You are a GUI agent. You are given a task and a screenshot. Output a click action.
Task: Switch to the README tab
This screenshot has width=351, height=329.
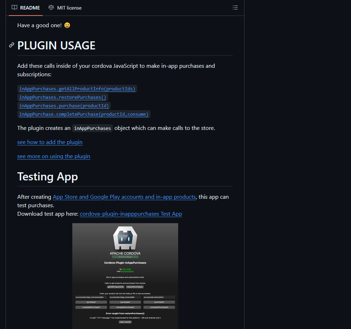30,7
